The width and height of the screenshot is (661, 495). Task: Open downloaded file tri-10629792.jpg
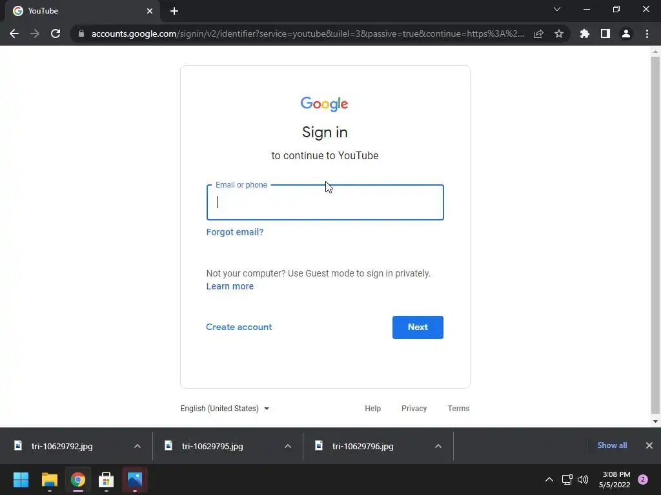click(62, 446)
